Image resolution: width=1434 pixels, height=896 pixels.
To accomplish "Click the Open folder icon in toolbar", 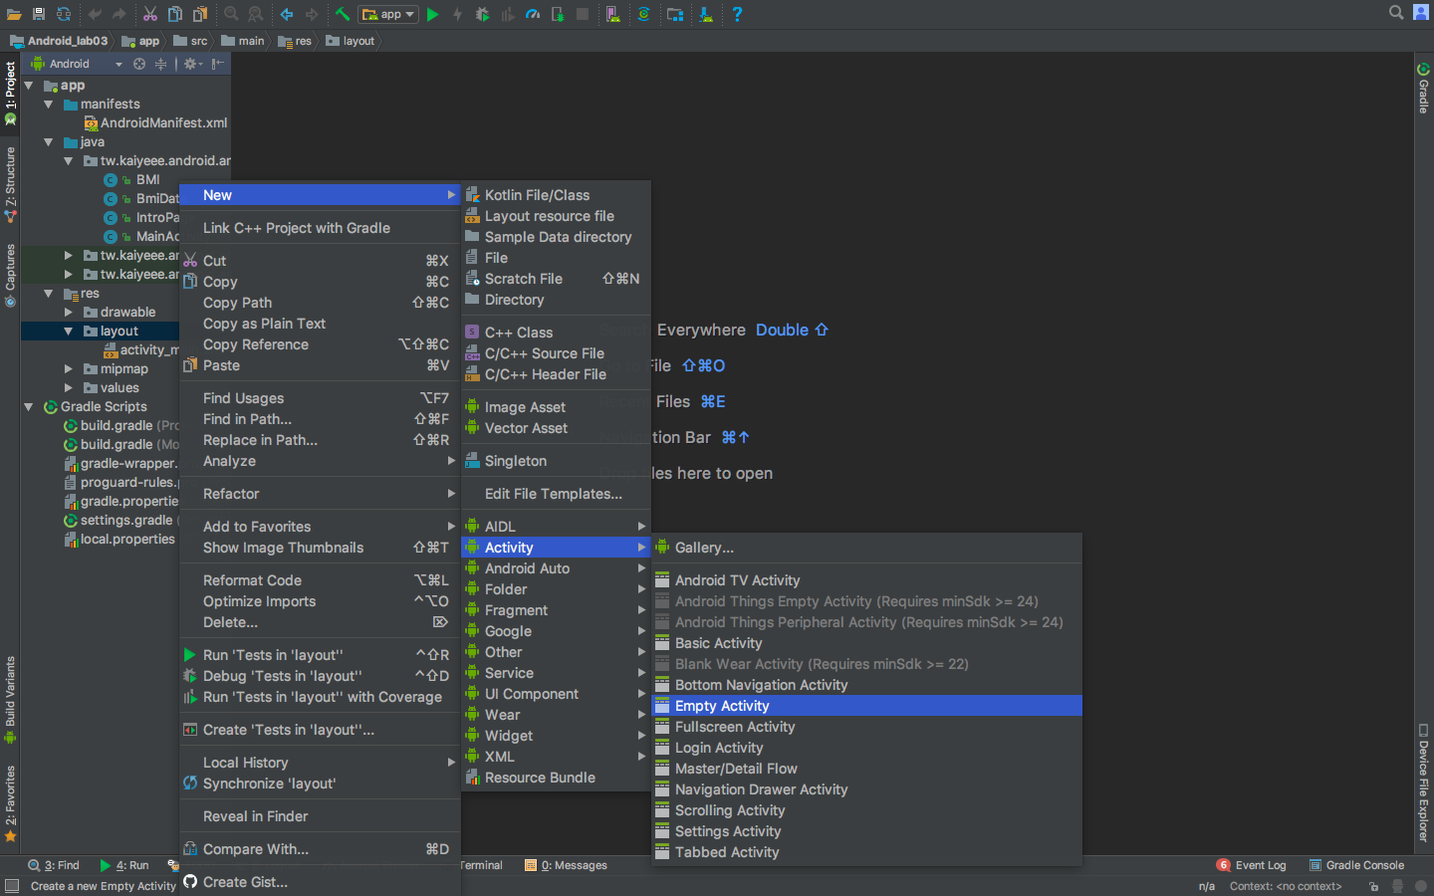I will coord(14,14).
